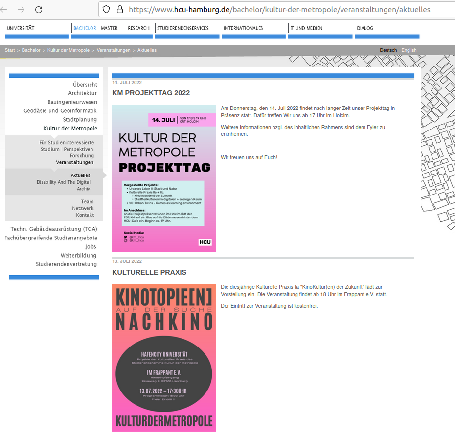Click the browser forward arrow
This screenshot has height=434, width=455.
point(21,9)
